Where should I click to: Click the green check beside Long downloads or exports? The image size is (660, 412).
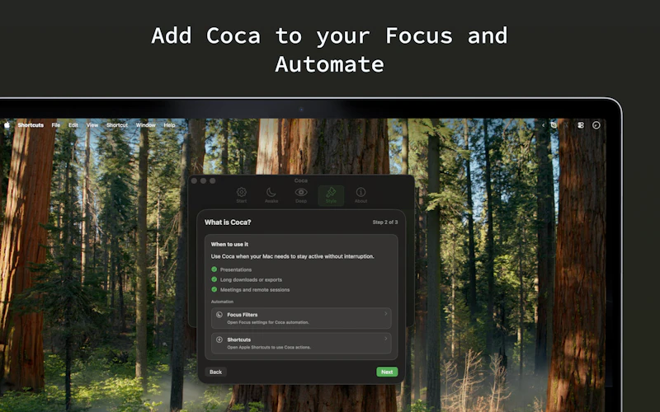[x=214, y=279]
